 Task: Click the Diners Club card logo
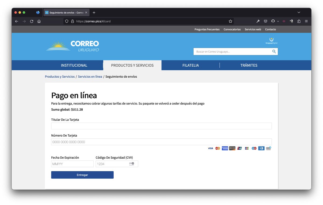261,148
